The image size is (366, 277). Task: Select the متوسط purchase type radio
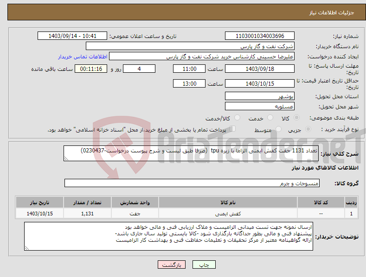[278, 129]
